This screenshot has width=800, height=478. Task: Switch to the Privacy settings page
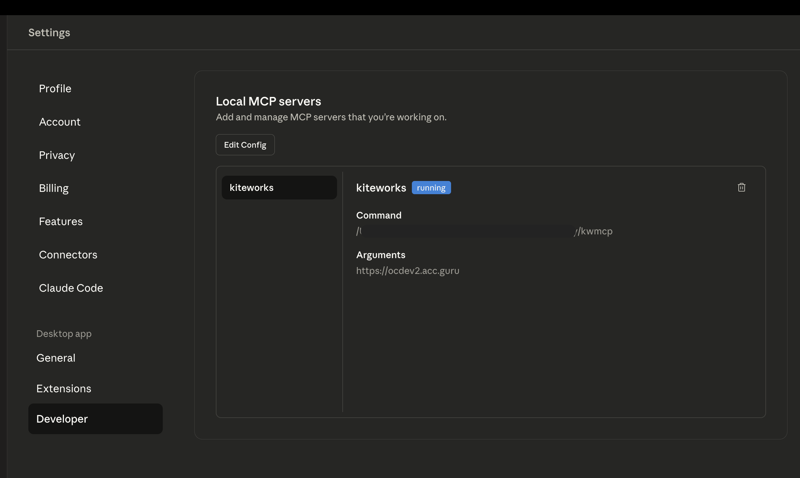pos(57,155)
